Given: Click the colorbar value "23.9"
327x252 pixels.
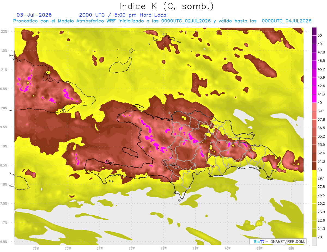Looking at the screenshot, I should tap(322, 212).
